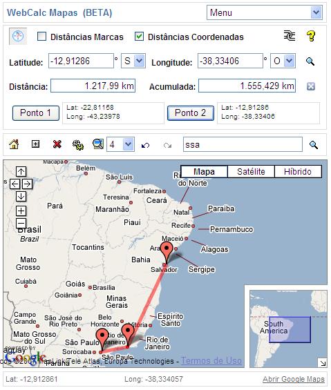Click the Ponto 1 coordinates text
Screen dimensions: 331x390
coord(93,112)
